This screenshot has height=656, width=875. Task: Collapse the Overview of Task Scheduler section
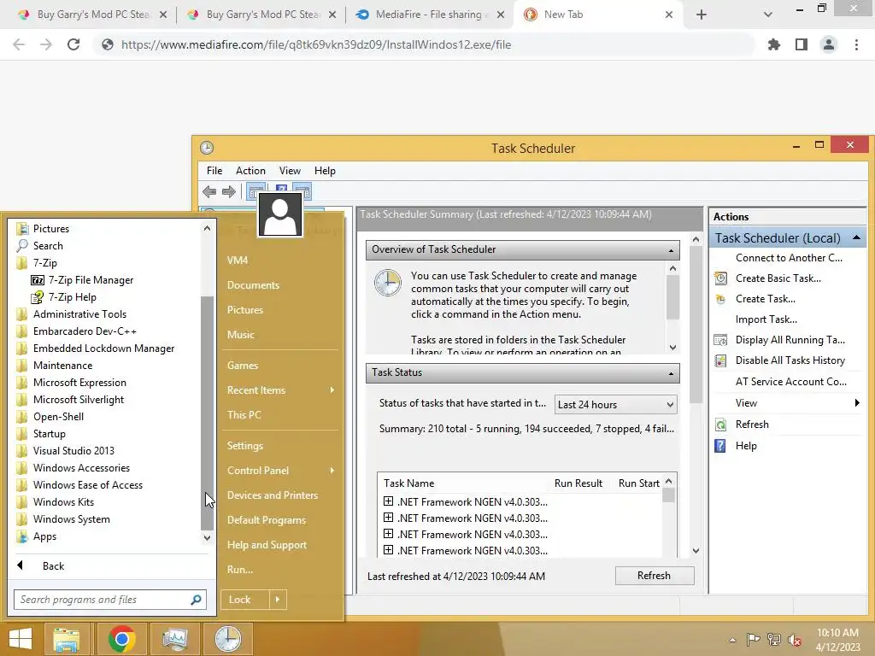[671, 250]
